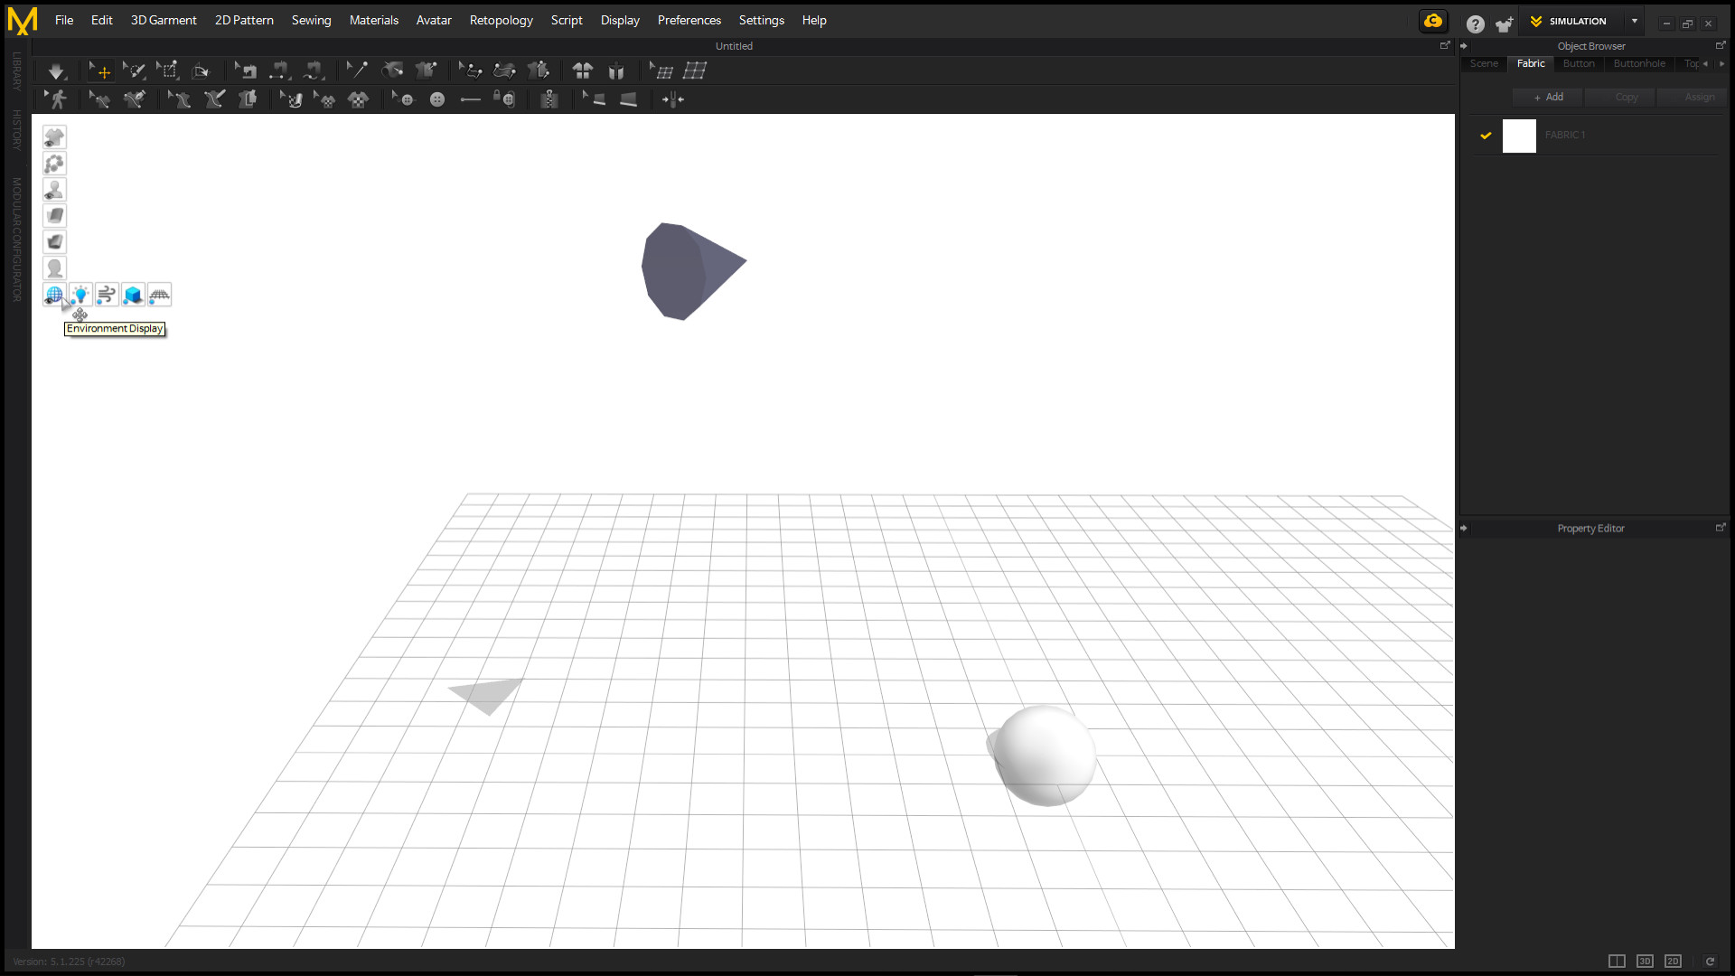Expand the Property Editor panel arrow
Screen dimensions: 1735x976
click(x=1464, y=529)
